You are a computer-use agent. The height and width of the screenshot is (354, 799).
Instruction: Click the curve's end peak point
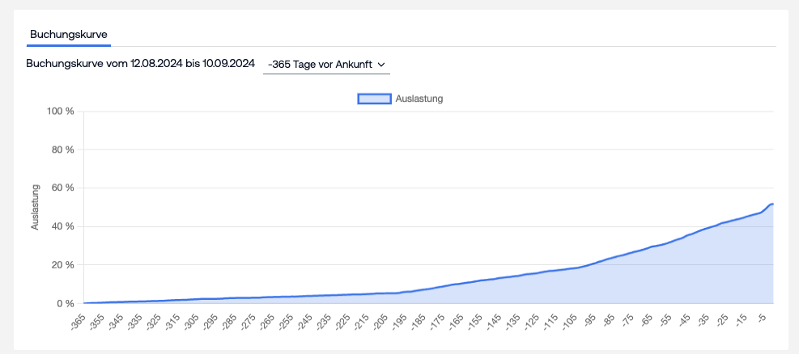[x=772, y=204]
